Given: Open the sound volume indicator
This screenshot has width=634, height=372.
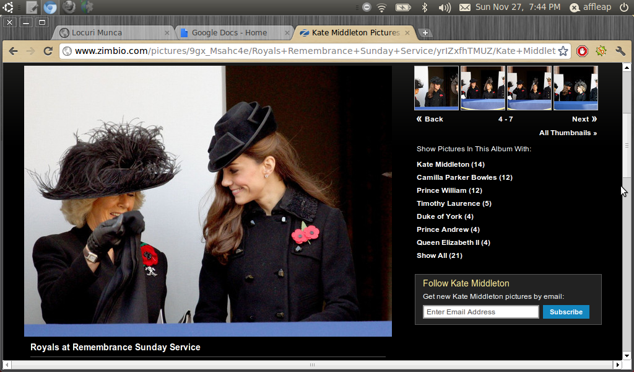Looking at the screenshot, I should [x=445, y=7].
